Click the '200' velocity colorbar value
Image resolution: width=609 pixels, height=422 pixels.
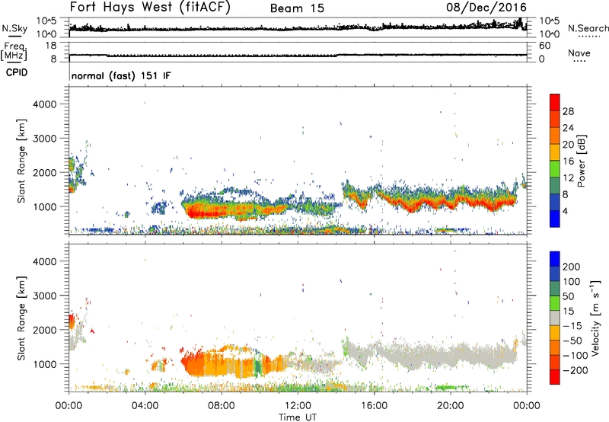[572, 267]
